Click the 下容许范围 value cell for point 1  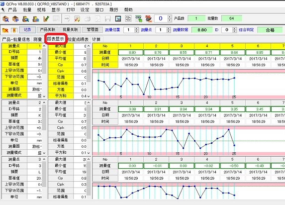click(34, 77)
